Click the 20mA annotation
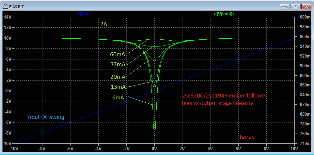The image size is (314, 155). (x=118, y=77)
